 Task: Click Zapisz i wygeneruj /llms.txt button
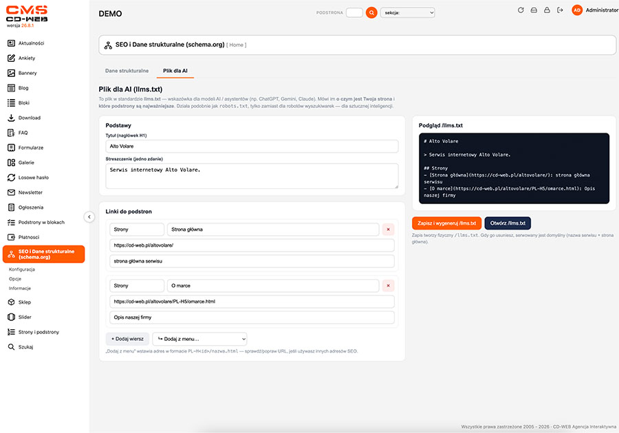point(446,223)
